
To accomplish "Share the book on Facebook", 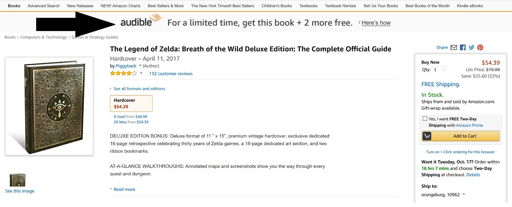I will (463, 48).
